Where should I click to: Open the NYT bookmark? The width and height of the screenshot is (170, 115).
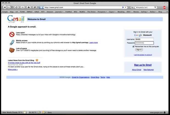(43, 12)
